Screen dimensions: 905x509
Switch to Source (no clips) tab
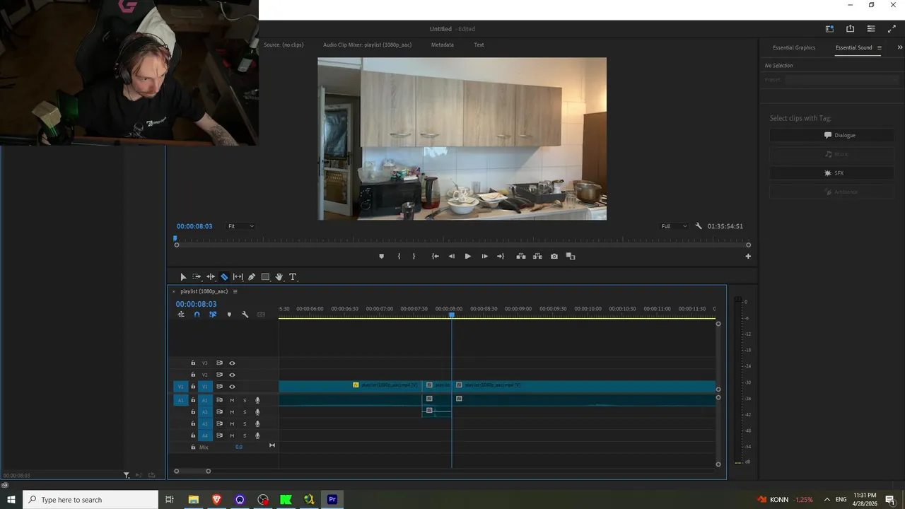tap(284, 45)
